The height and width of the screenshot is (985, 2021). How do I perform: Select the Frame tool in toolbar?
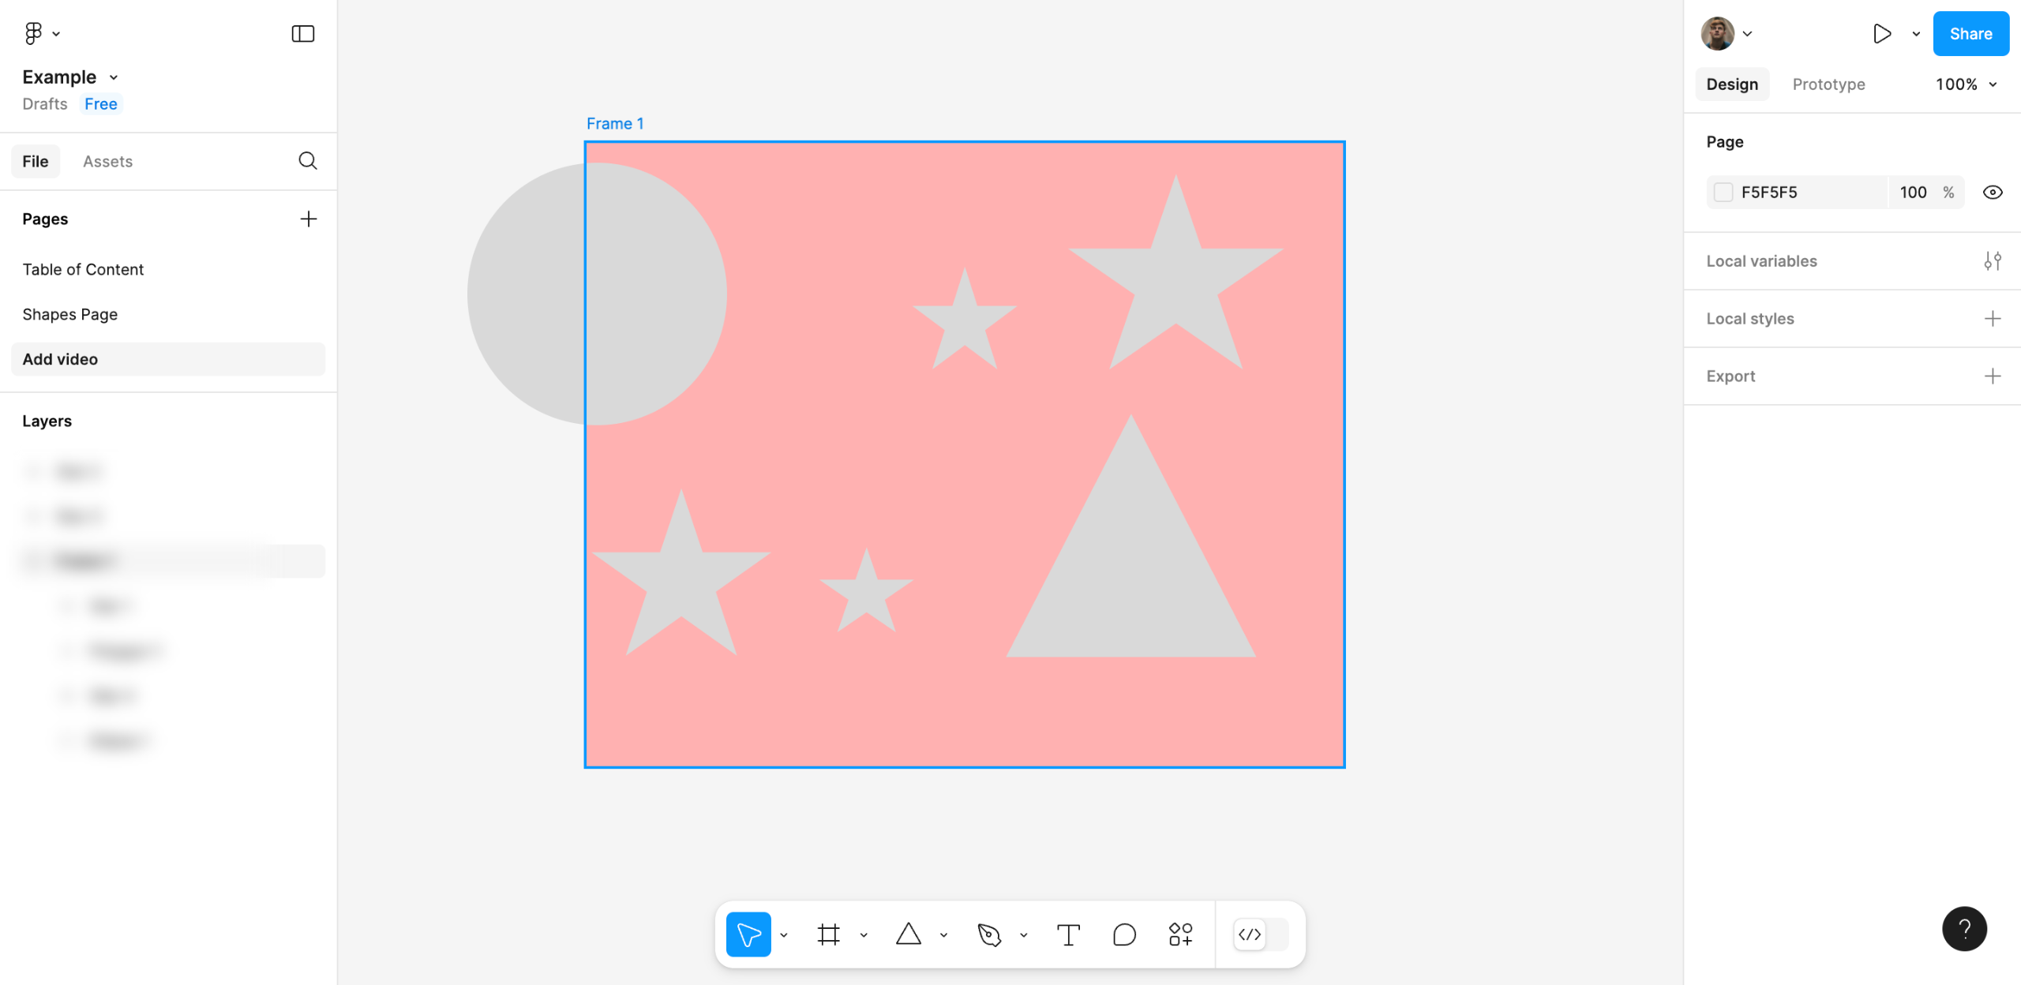point(828,934)
